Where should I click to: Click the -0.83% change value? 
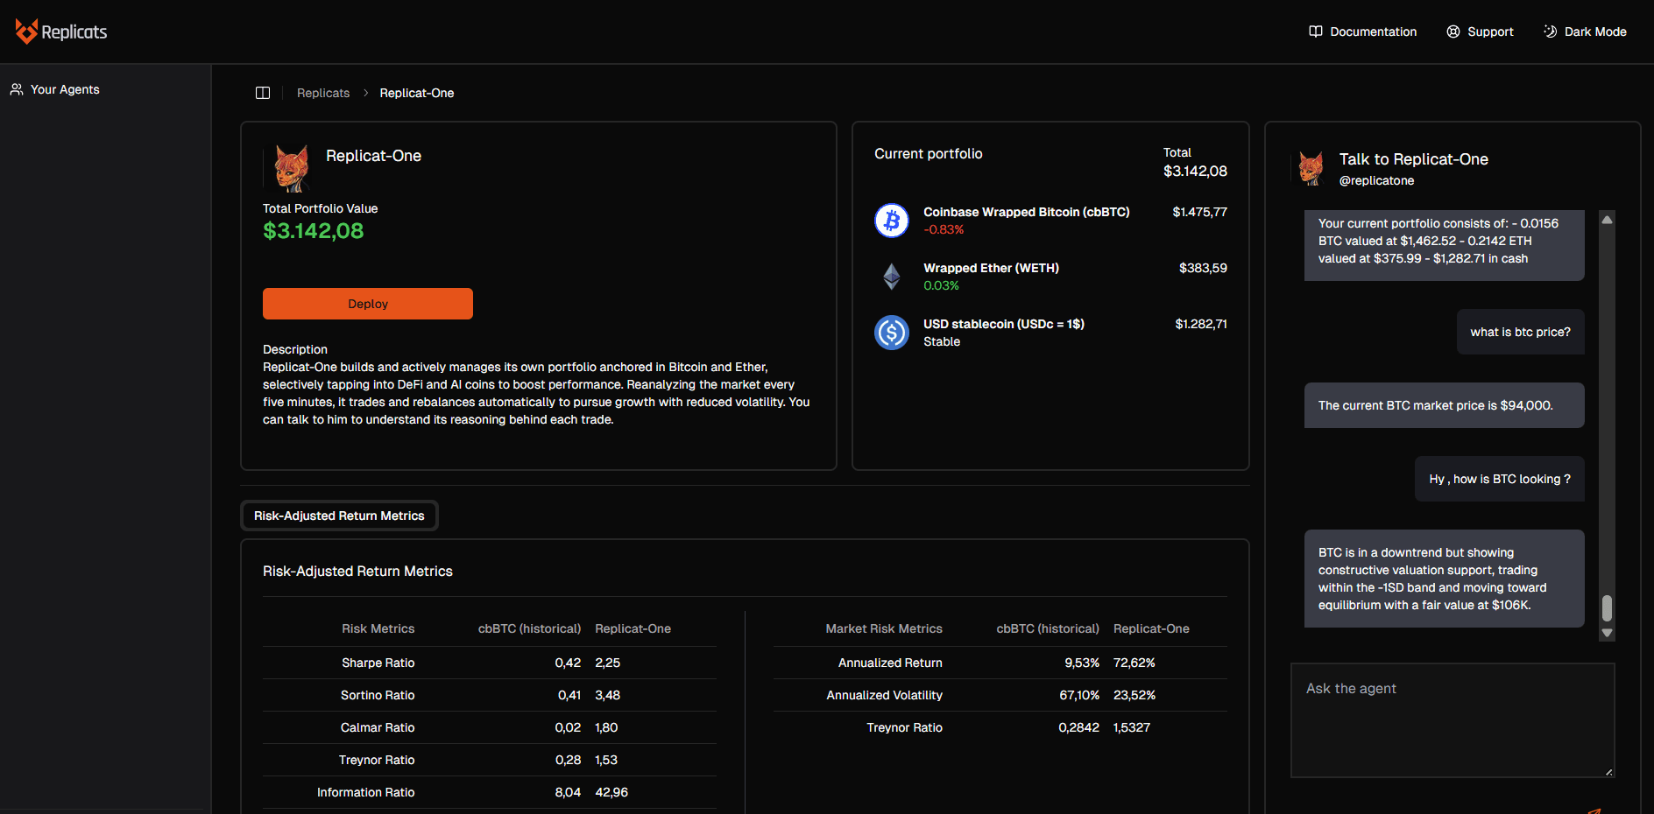point(944,229)
